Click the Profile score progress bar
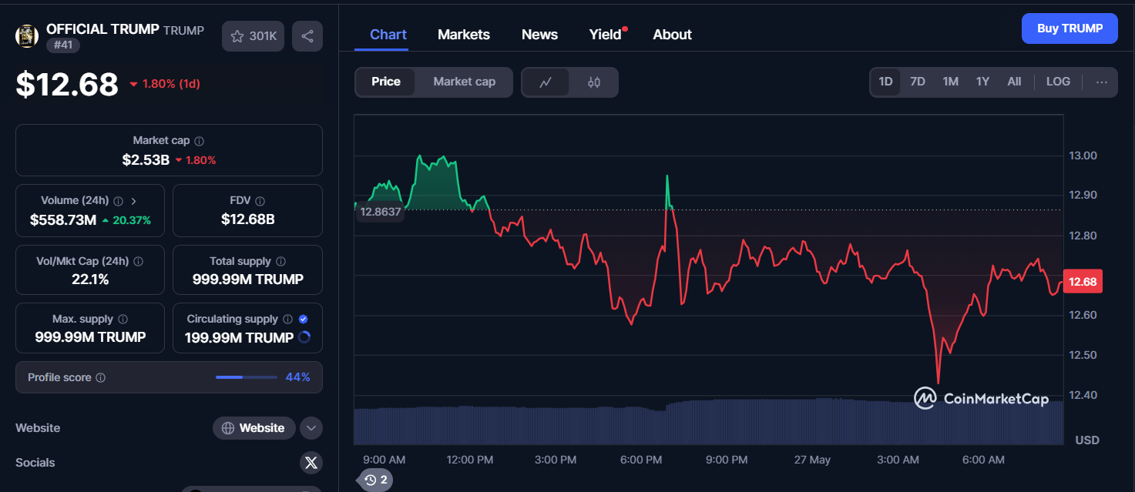Screen dimensions: 1135x492 coord(246,377)
